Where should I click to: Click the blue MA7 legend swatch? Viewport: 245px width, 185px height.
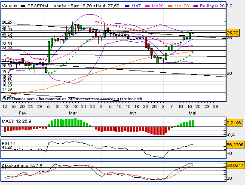point(127,6)
